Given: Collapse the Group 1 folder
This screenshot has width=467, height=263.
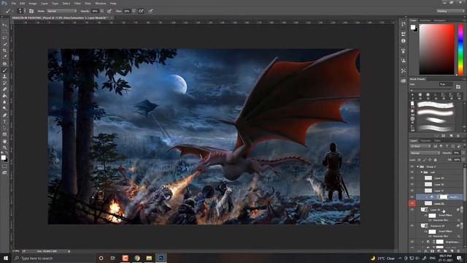Looking at the screenshot, I should click(x=417, y=167).
